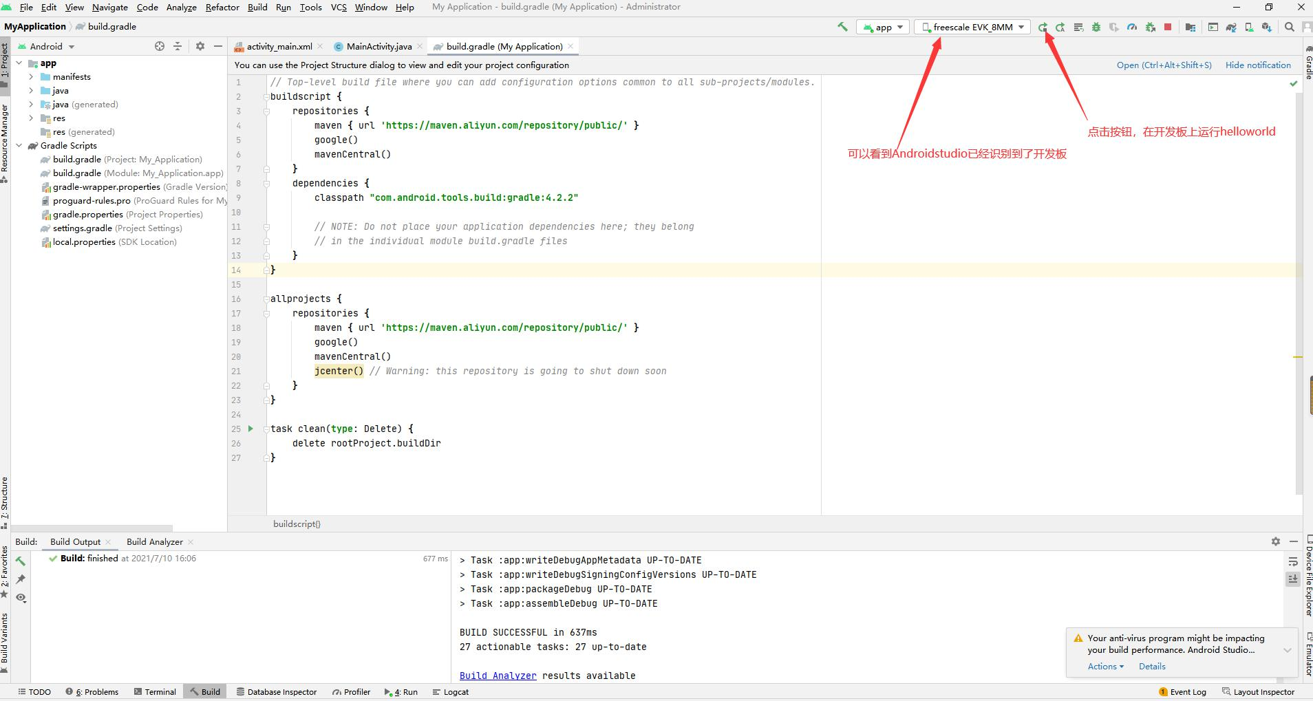Open the app run configuration dropdown
Image resolution: width=1313 pixels, height=701 pixels.
[883, 27]
